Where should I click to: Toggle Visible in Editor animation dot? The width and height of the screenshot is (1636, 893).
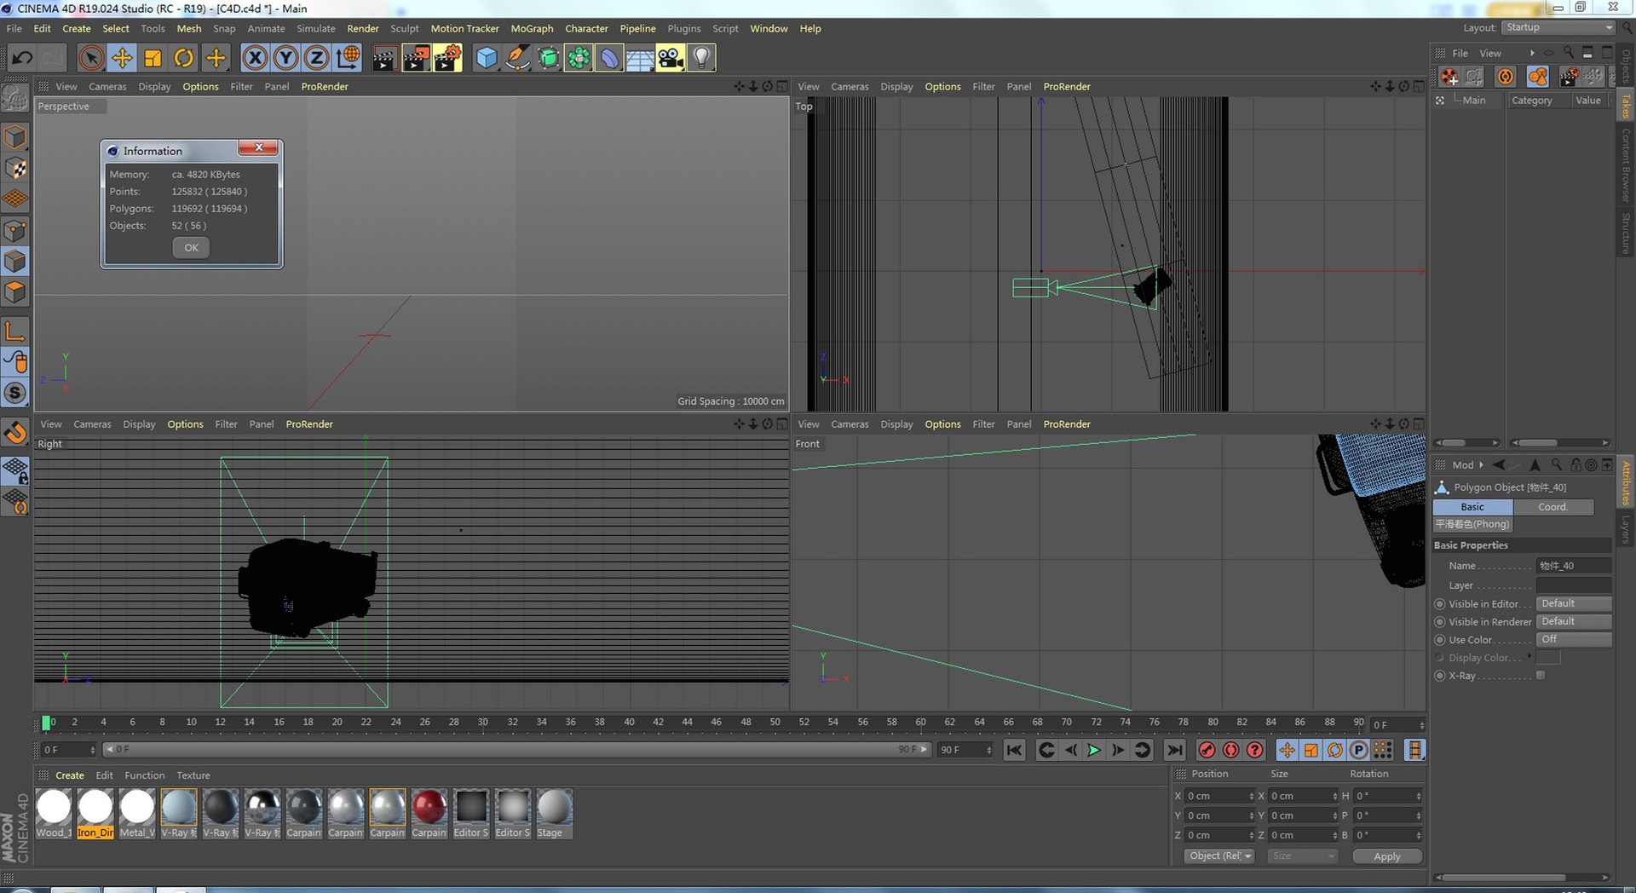pos(1440,604)
